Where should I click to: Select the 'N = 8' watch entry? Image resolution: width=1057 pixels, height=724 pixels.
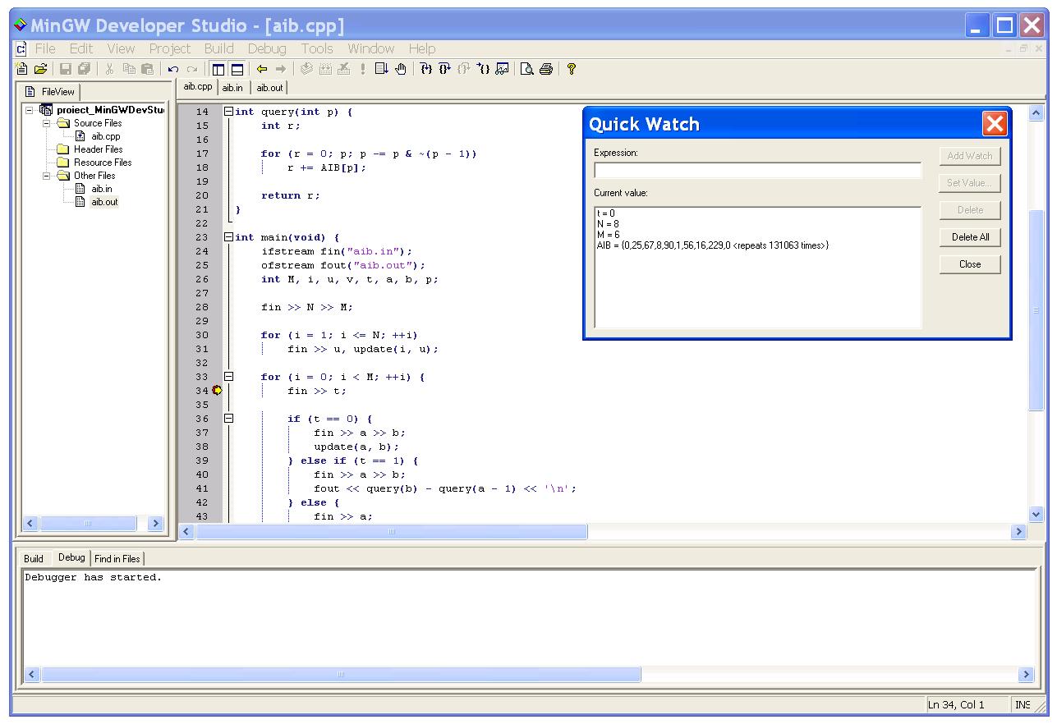click(x=608, y=224)
